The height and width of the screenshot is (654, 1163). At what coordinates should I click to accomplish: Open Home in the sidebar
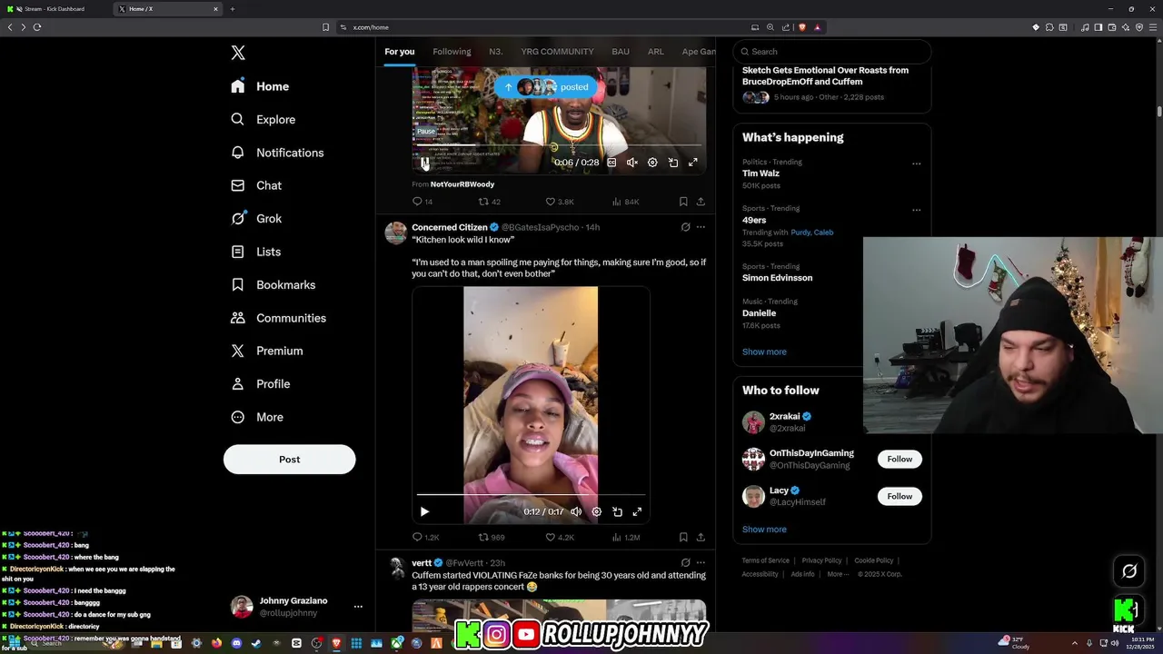(260, 86)
